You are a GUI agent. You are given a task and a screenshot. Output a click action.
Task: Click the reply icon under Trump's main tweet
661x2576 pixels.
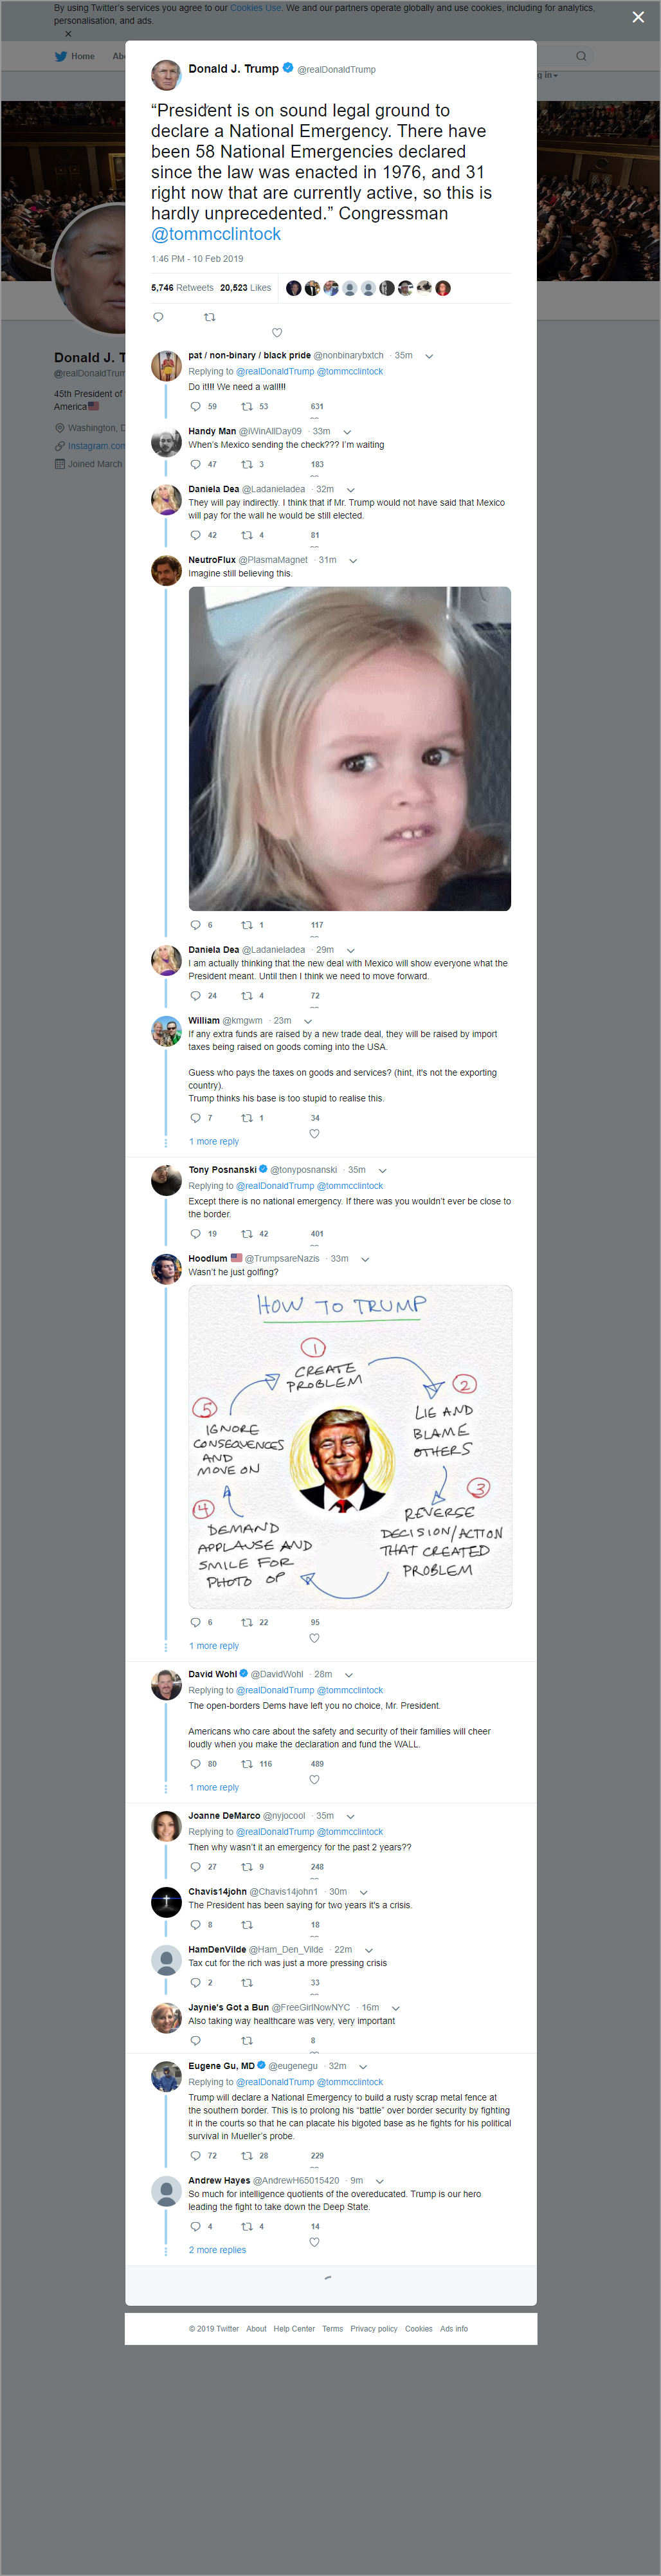(158, 317)
